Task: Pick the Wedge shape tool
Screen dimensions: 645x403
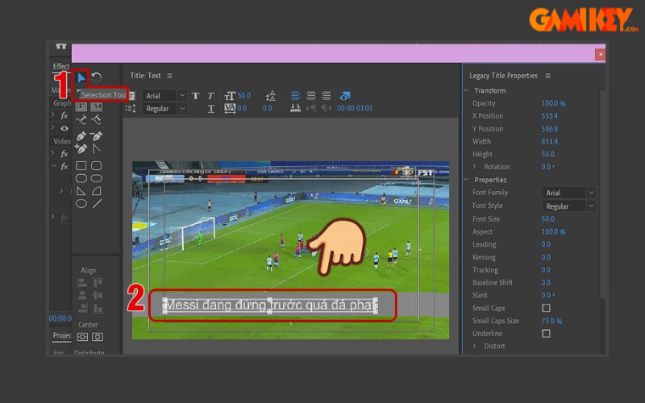Action: pos(81,191)
